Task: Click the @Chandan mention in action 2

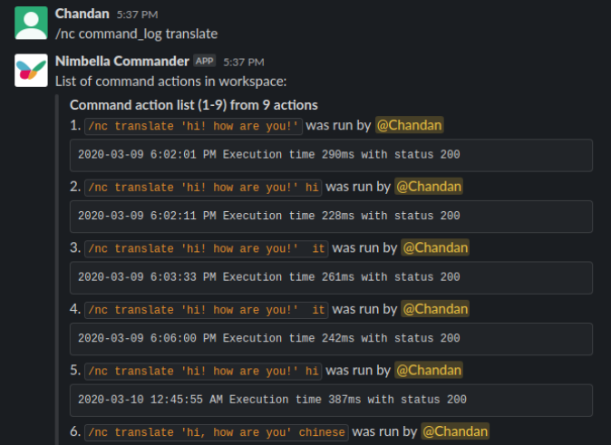Action: click(429, 187)
